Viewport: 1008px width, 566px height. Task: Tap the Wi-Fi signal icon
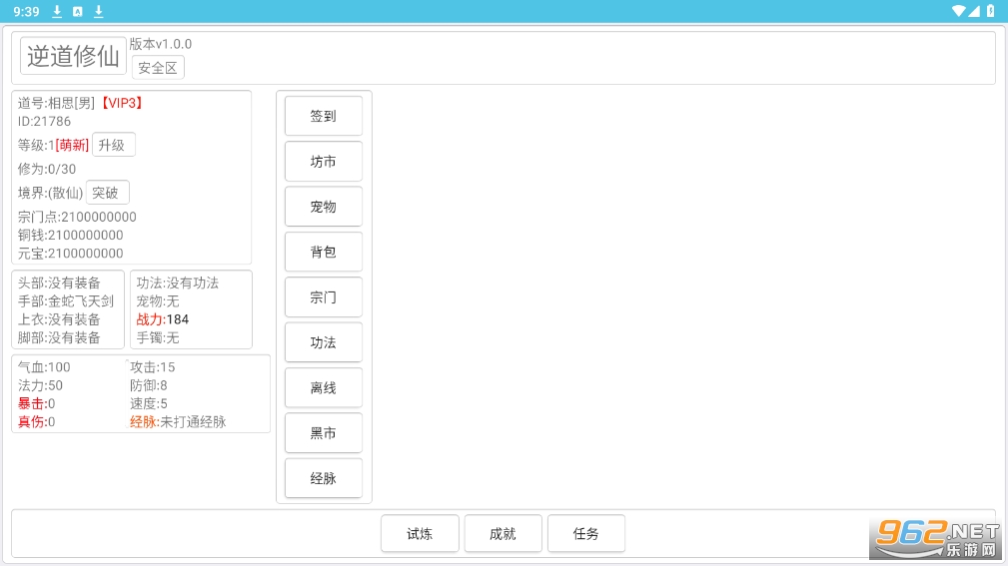[x=958, y=11]
